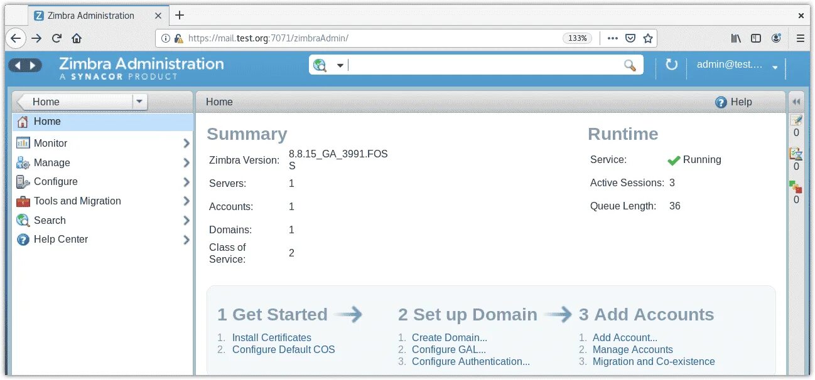Screen dimensions: 815x380
Task: Open Configure Default COS link
Action: click(x=284, y=349)
